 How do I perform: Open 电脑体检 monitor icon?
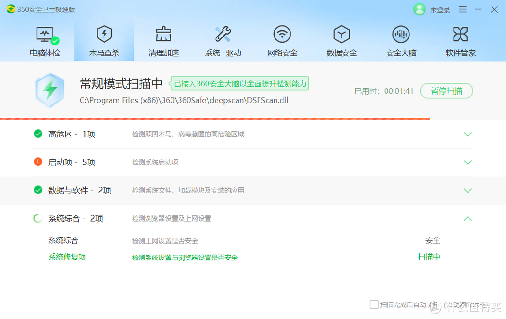[x=47, y=36]
